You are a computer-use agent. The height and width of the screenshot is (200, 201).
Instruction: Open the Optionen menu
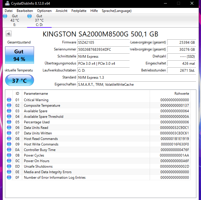44,11
